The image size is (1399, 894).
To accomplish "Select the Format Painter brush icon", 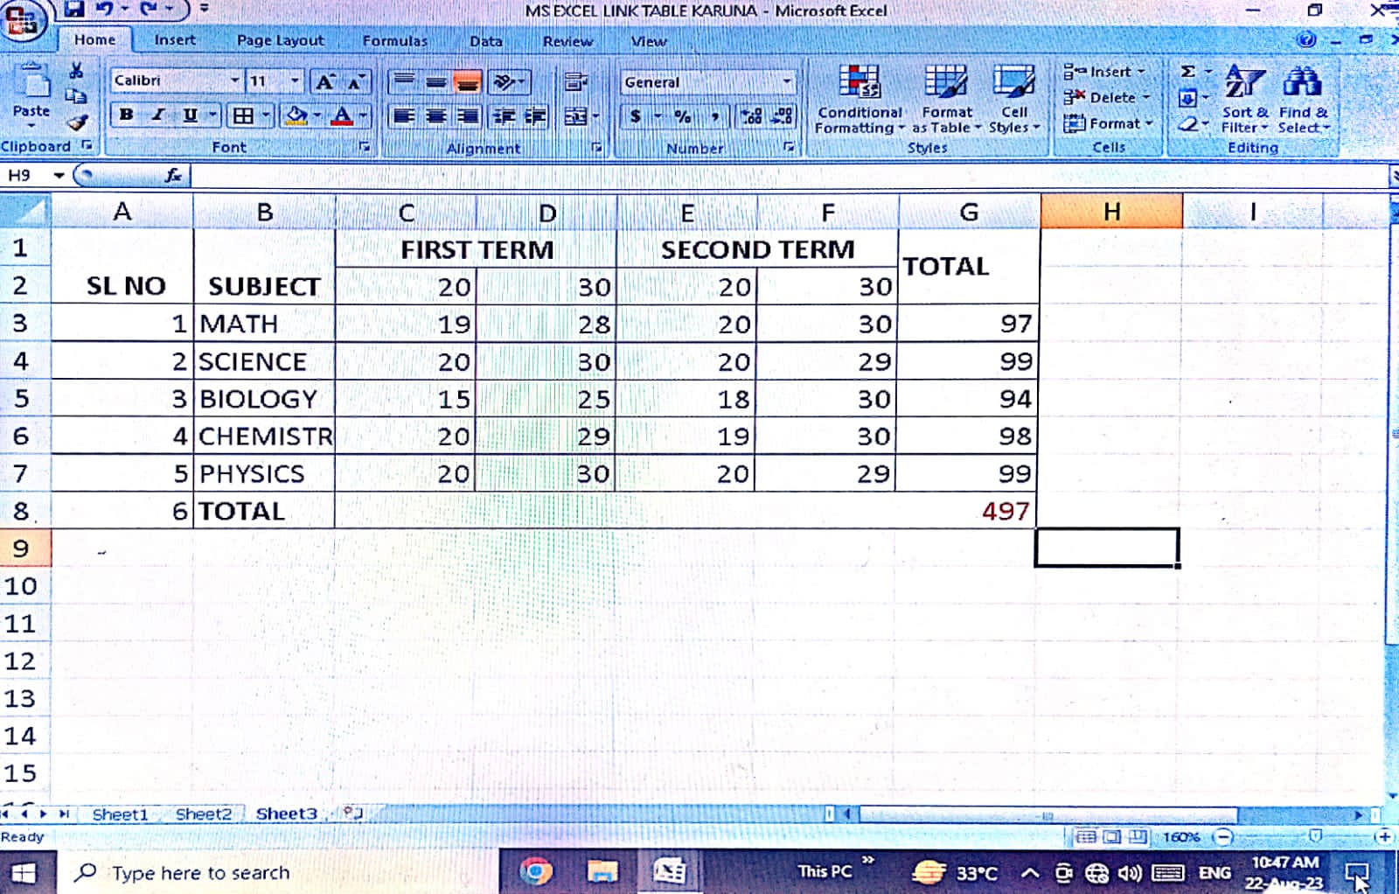I will [x=77, y=123].
